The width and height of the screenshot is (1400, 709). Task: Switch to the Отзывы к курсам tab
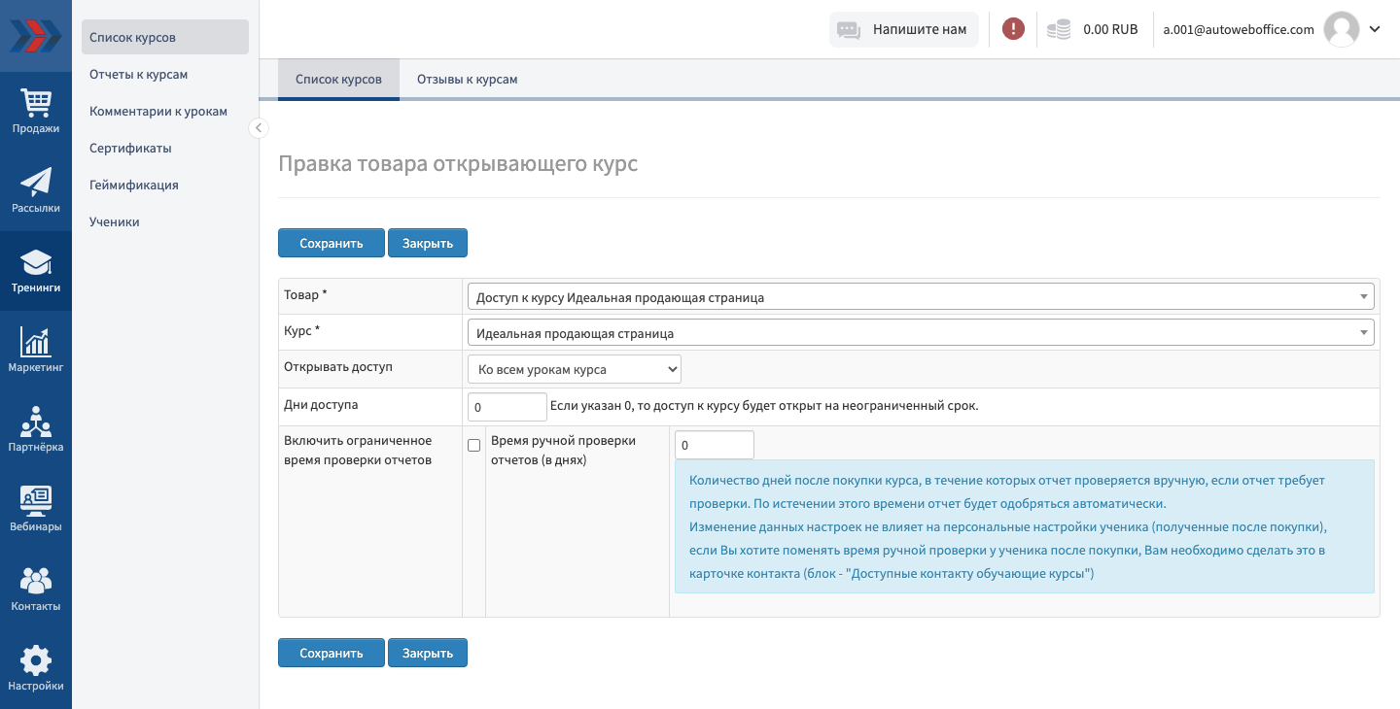click(x=467, y=80)
